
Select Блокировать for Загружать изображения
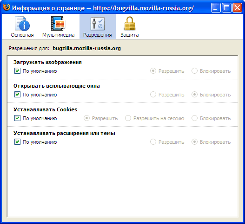tap(194, 71)
